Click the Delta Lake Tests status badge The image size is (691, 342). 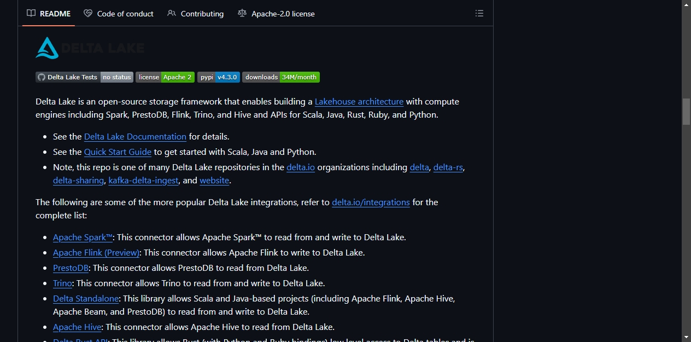(x=84, y=77)
